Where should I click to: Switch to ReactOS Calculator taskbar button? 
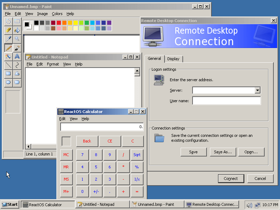pos(48,205)
